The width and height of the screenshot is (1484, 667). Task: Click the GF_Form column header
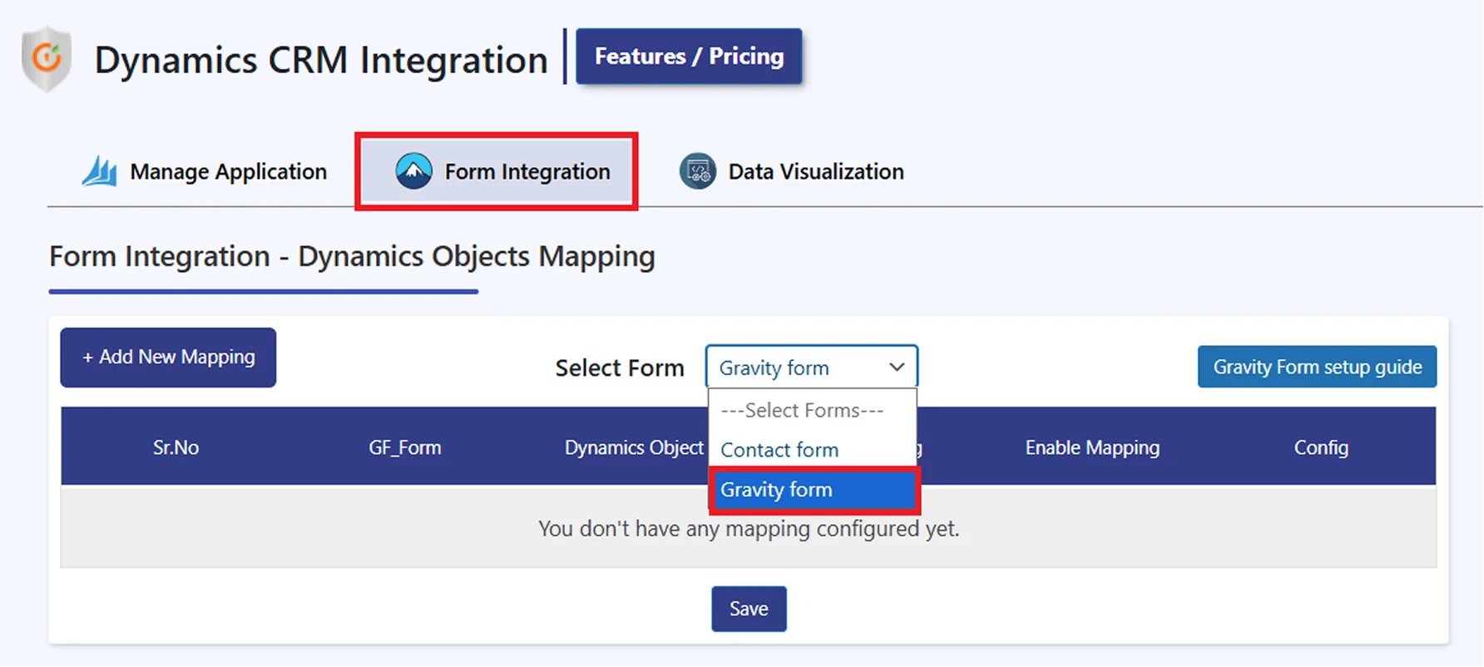click(405, 447)
